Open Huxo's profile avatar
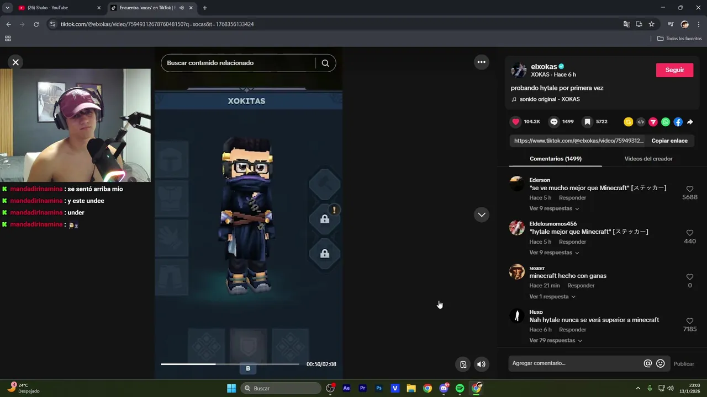Image resolution: width=707 pixels, height=397 pixels. [x=517, y=315]
